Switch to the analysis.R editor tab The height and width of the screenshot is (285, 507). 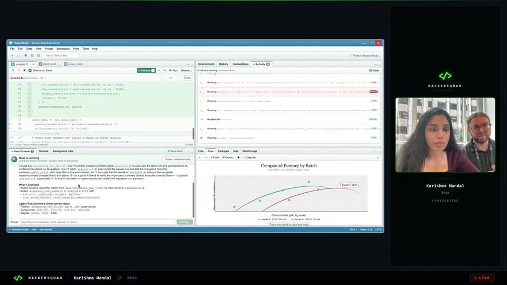coord(22,64)
